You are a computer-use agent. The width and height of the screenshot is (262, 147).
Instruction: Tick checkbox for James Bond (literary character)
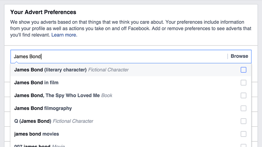point(243,70)
